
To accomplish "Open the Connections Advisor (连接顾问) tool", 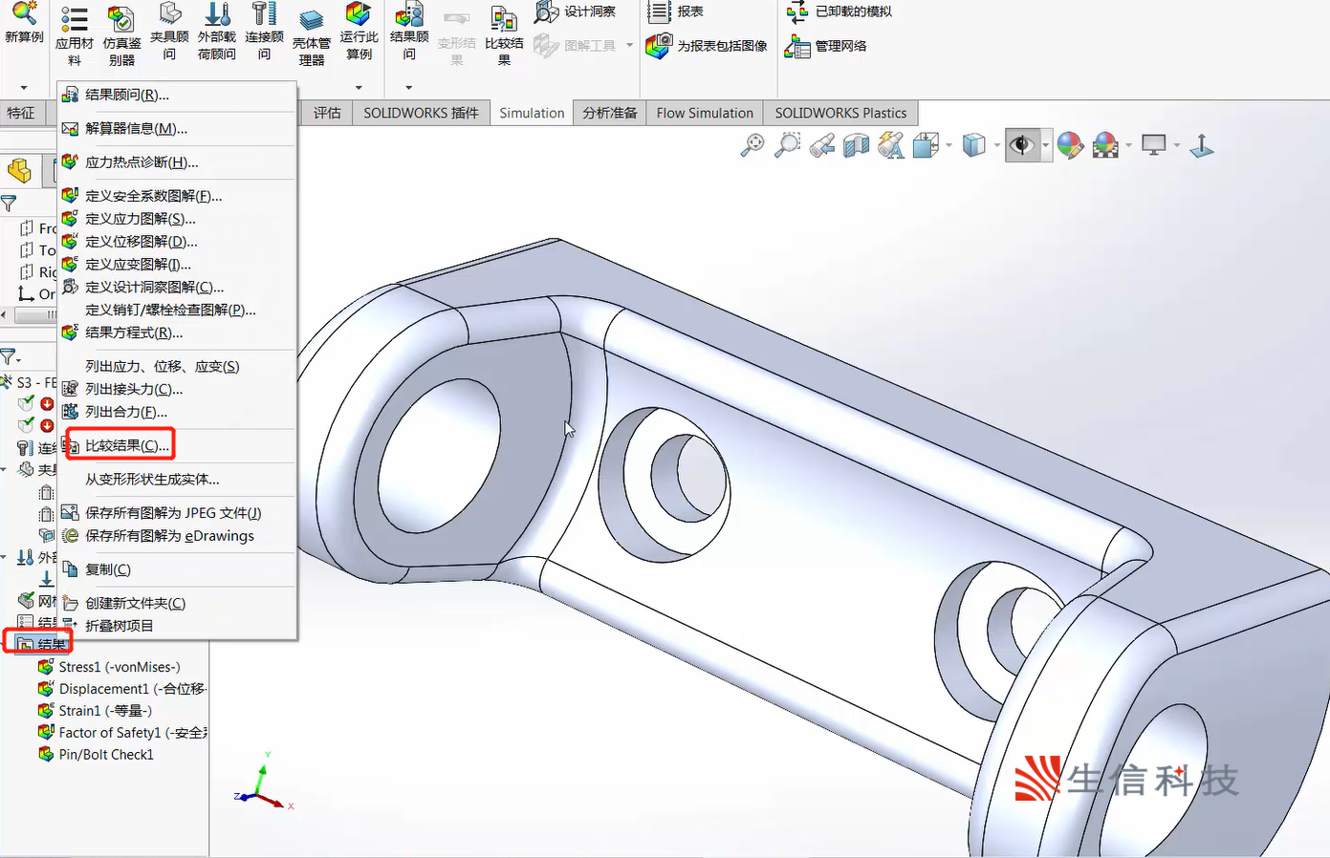I will coord(264,13).
